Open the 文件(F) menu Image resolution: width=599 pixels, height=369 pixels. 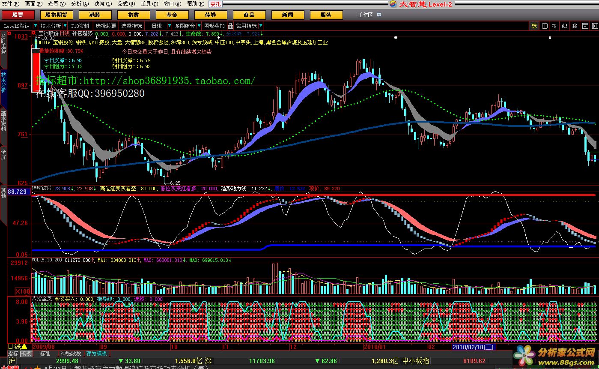tap(11, 4)
